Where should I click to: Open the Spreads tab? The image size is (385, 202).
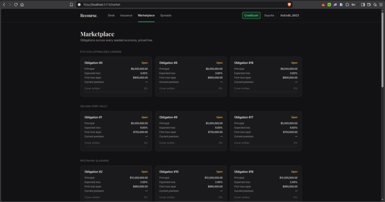pos(166,15)
